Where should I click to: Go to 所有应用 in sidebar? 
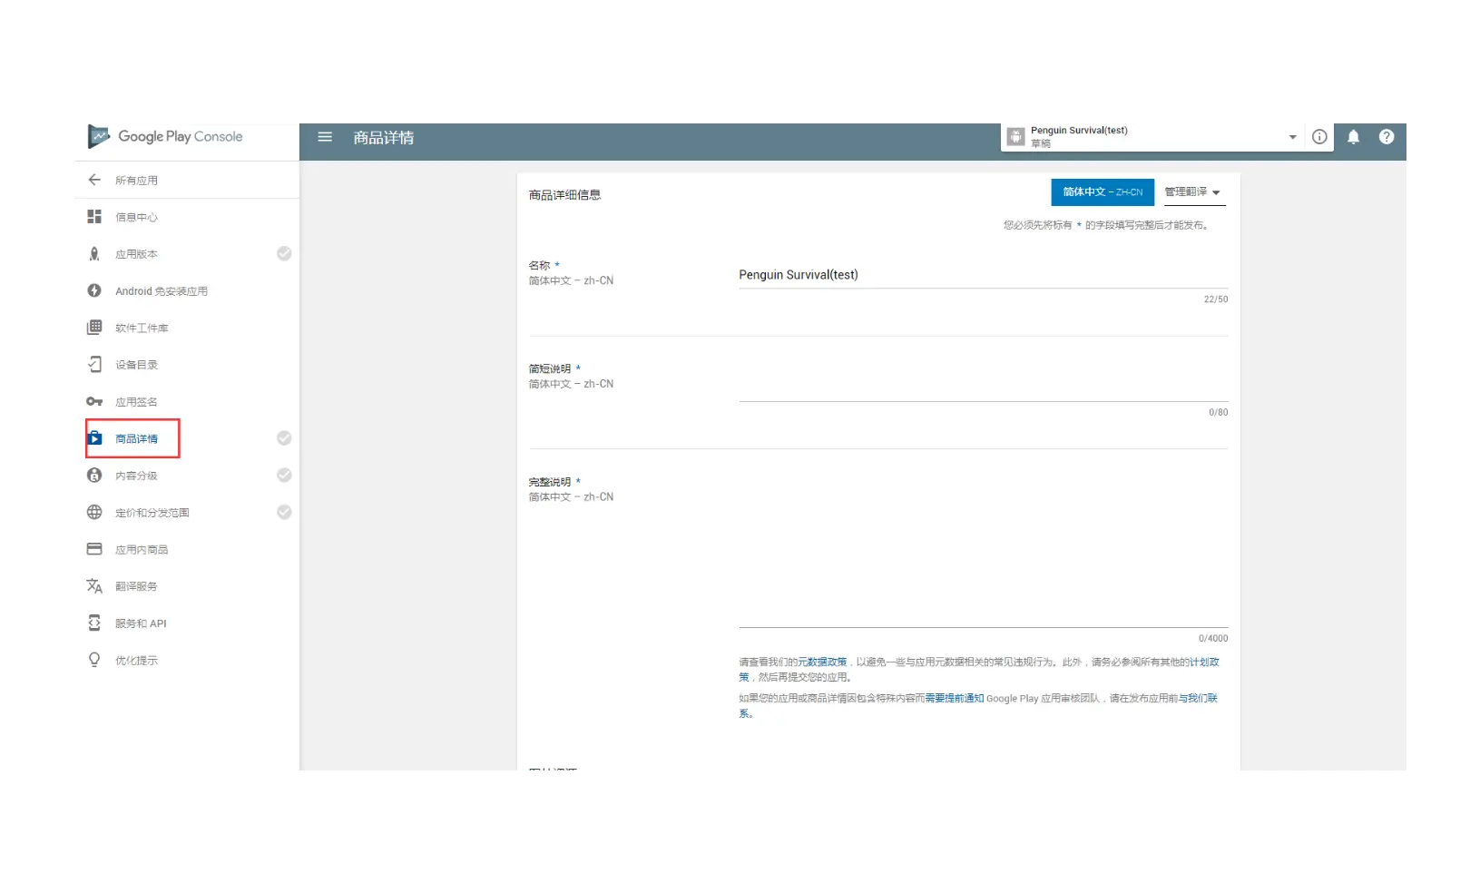(136, 181)
